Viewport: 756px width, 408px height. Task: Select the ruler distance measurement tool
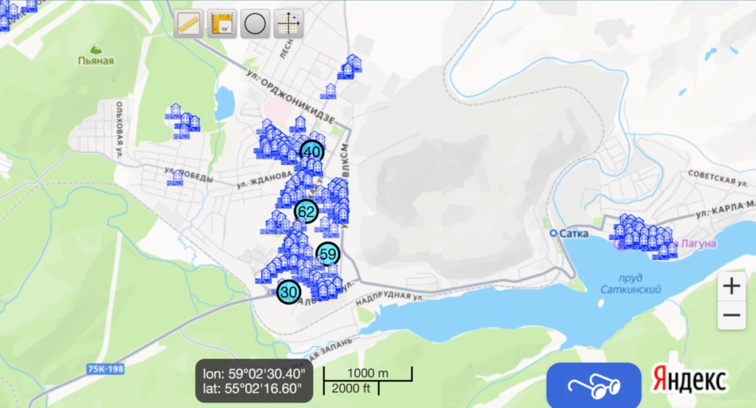(x=189, y=24)
